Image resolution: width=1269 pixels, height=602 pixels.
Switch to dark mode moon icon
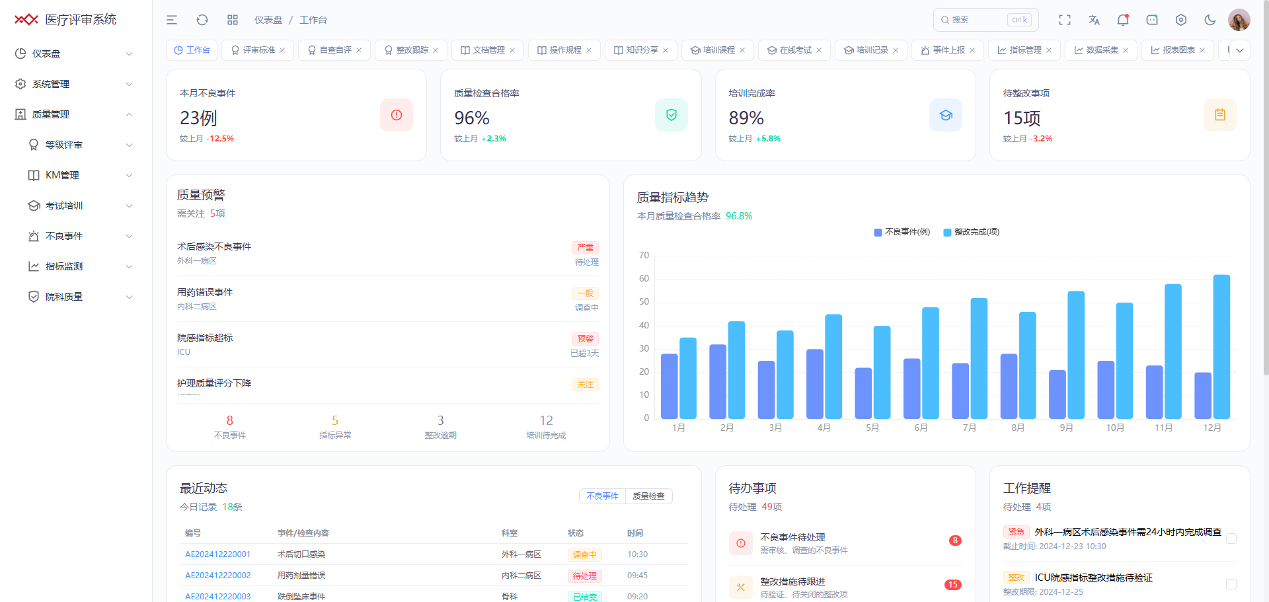coord(1210,20)
